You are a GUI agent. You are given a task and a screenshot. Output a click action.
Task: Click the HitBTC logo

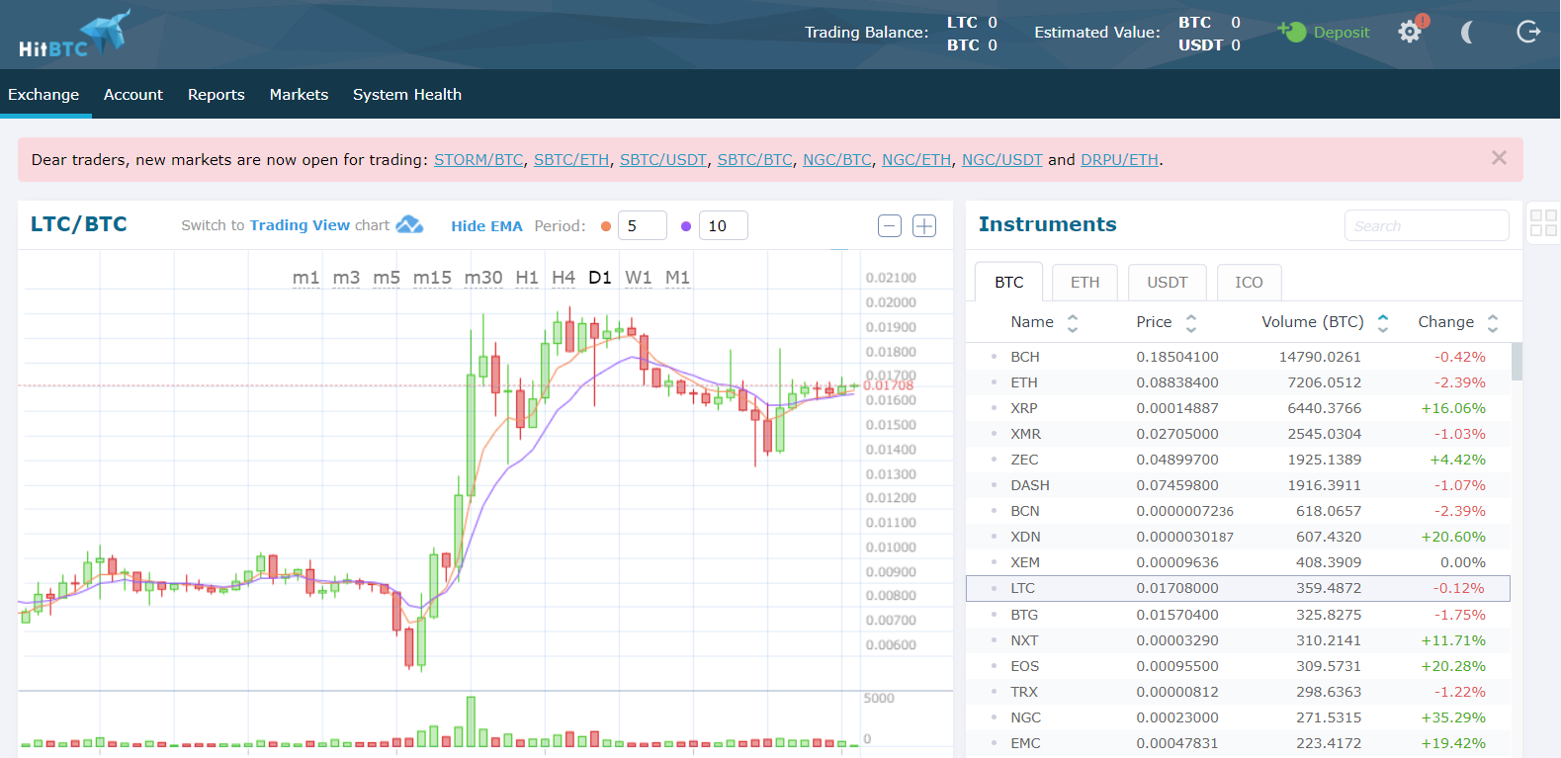click(x=74, y=35)
